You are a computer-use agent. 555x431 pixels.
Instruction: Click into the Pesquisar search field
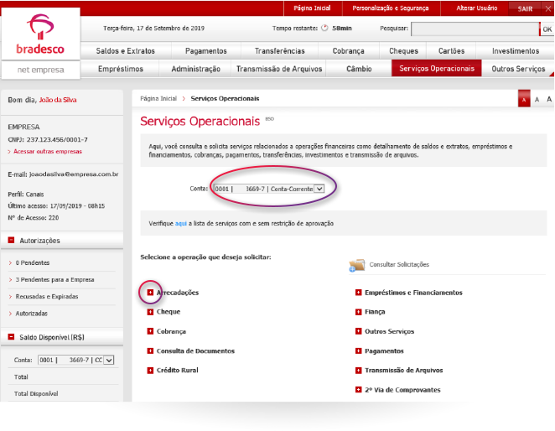[473, 29]
